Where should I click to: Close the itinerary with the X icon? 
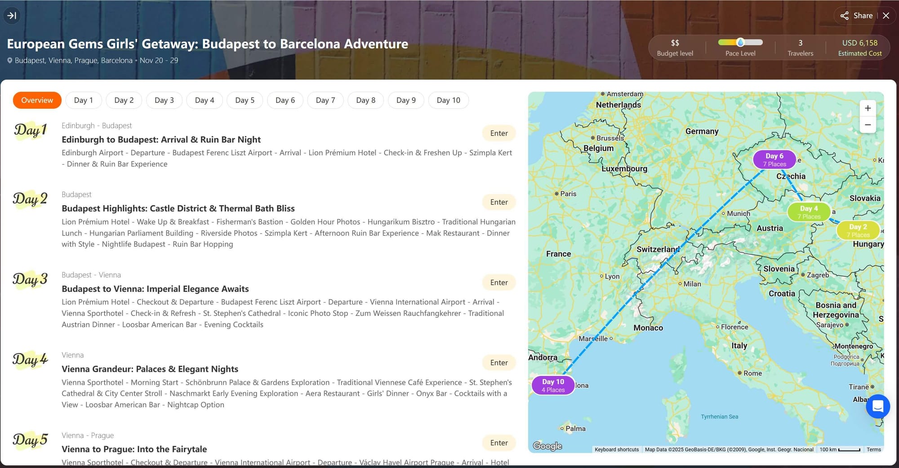[886, 16]
